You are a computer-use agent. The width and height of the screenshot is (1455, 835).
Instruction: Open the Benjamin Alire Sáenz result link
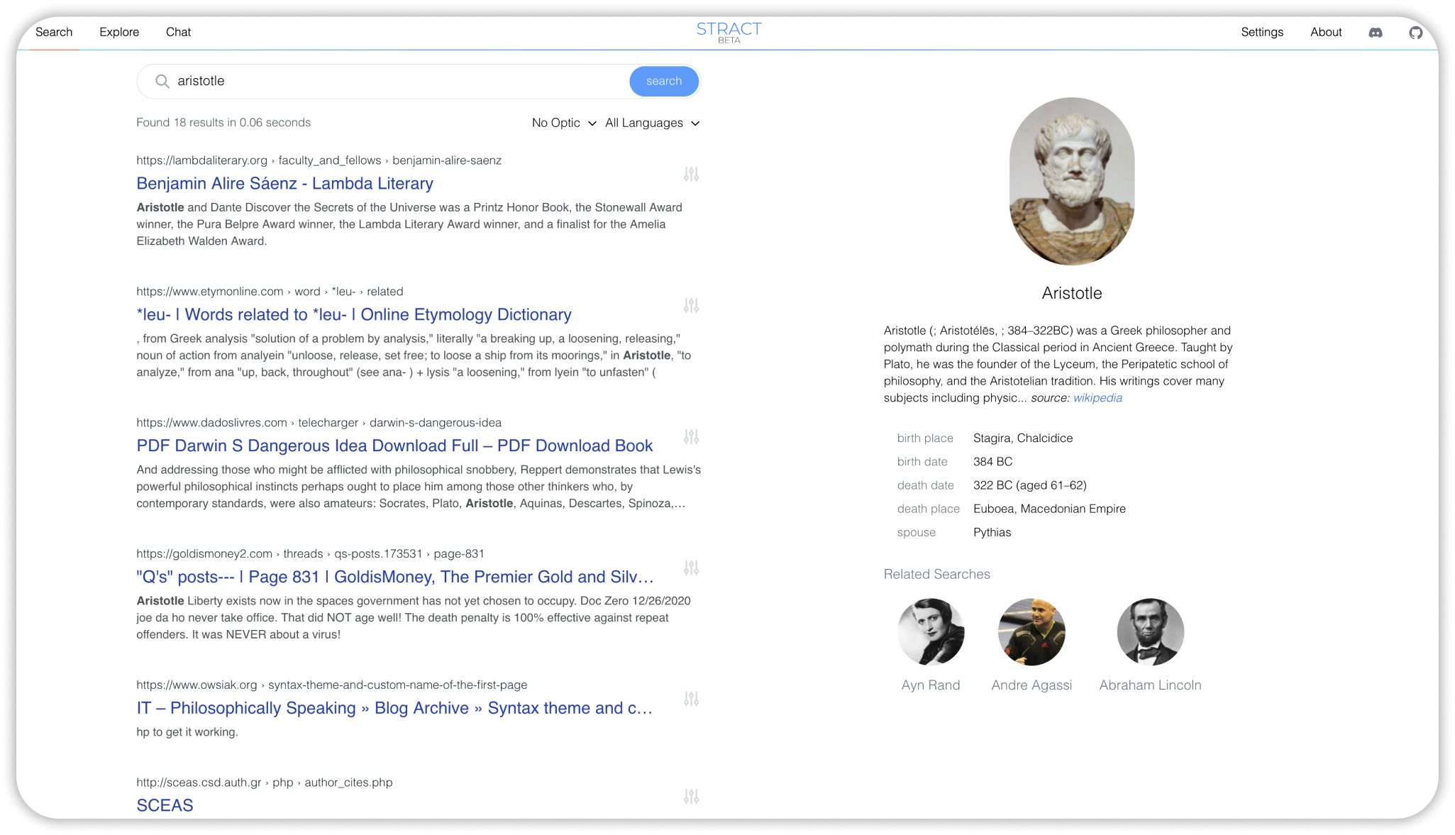coord(284,183)
